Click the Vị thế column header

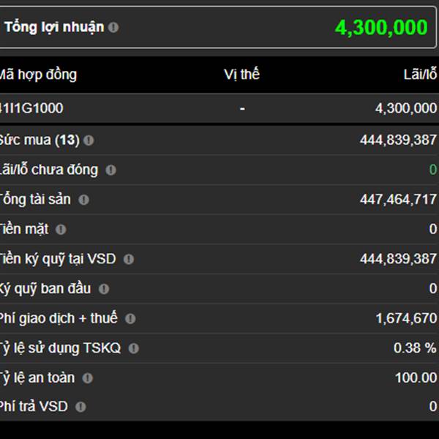pos(241,75)
